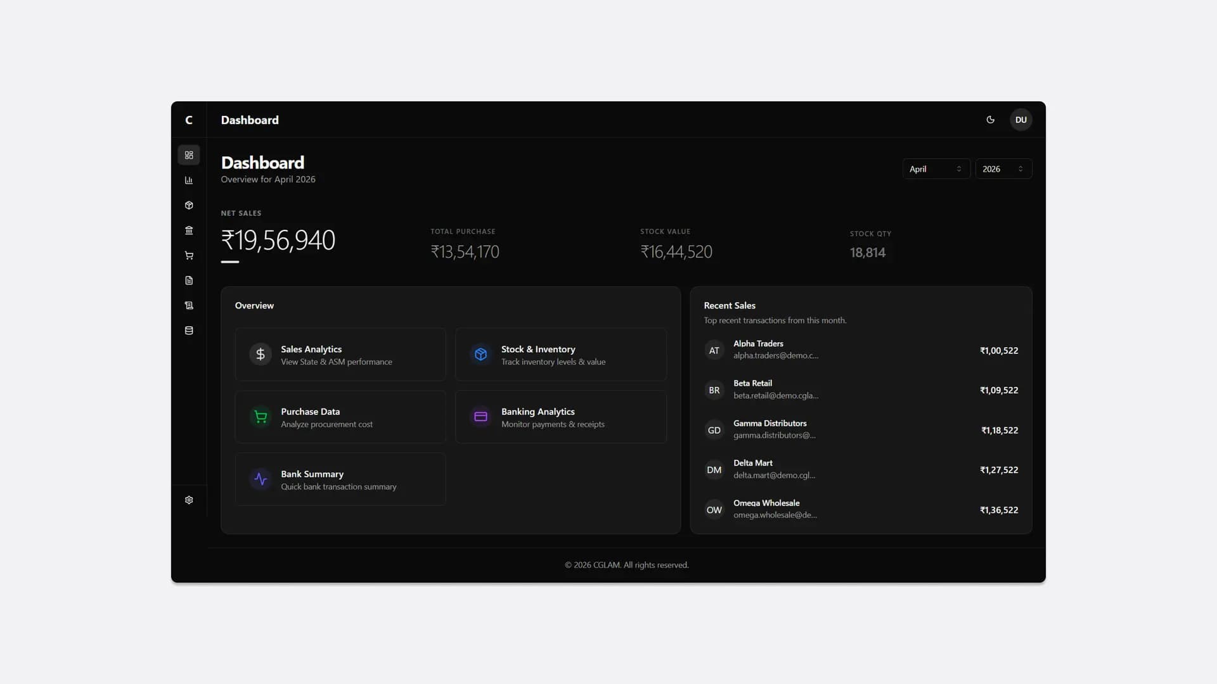Click the AT avatar for Alpha Traders

coord(714,350)
